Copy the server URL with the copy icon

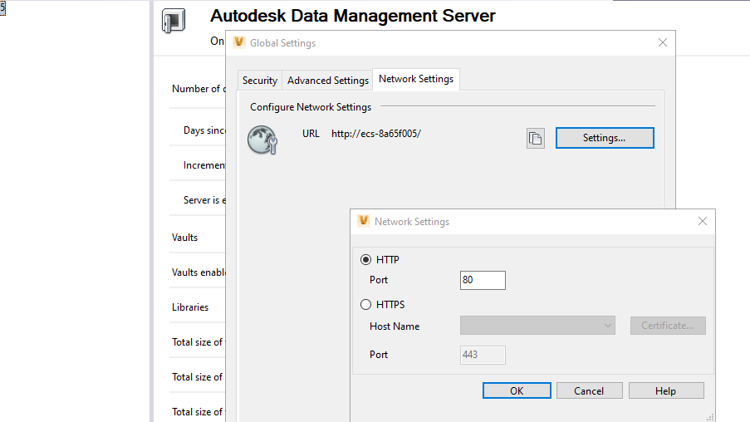(x=536, y=139)
